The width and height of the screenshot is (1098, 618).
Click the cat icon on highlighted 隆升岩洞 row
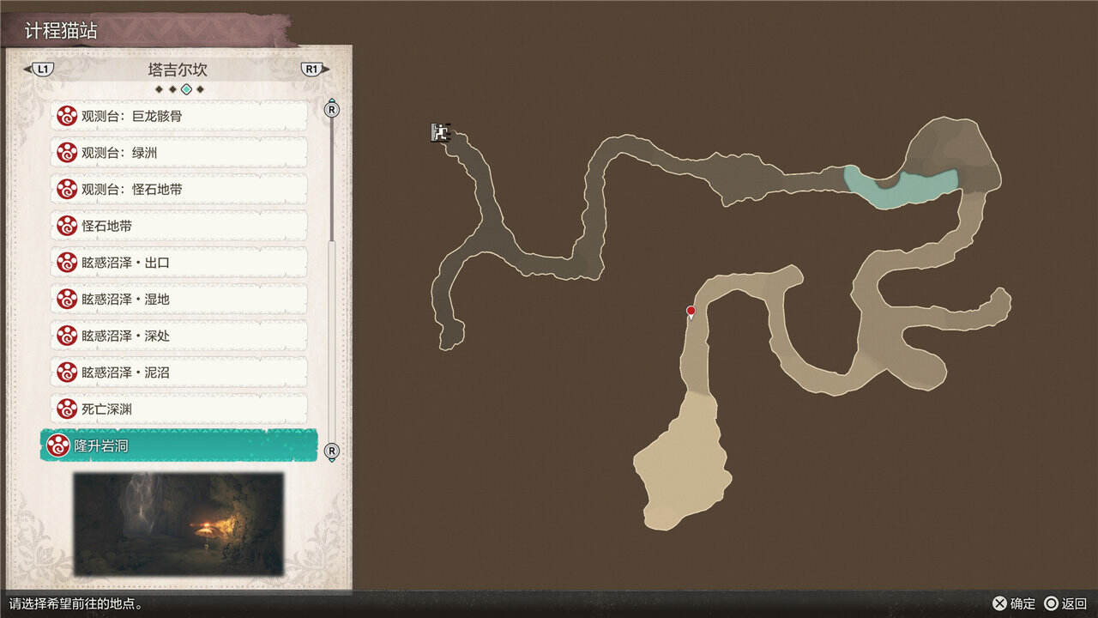pos(58,446)
